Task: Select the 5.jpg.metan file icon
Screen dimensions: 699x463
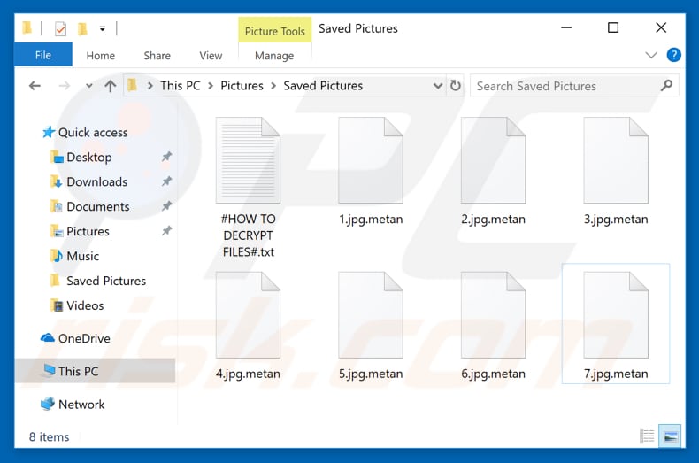Action: (371, 315)
